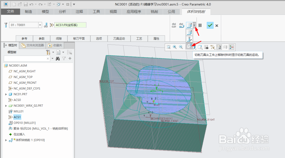Expand the NC0001_WRK_02.PRT tree node
The height and width of the screenshot is (158, 285).
coord(6,106)
